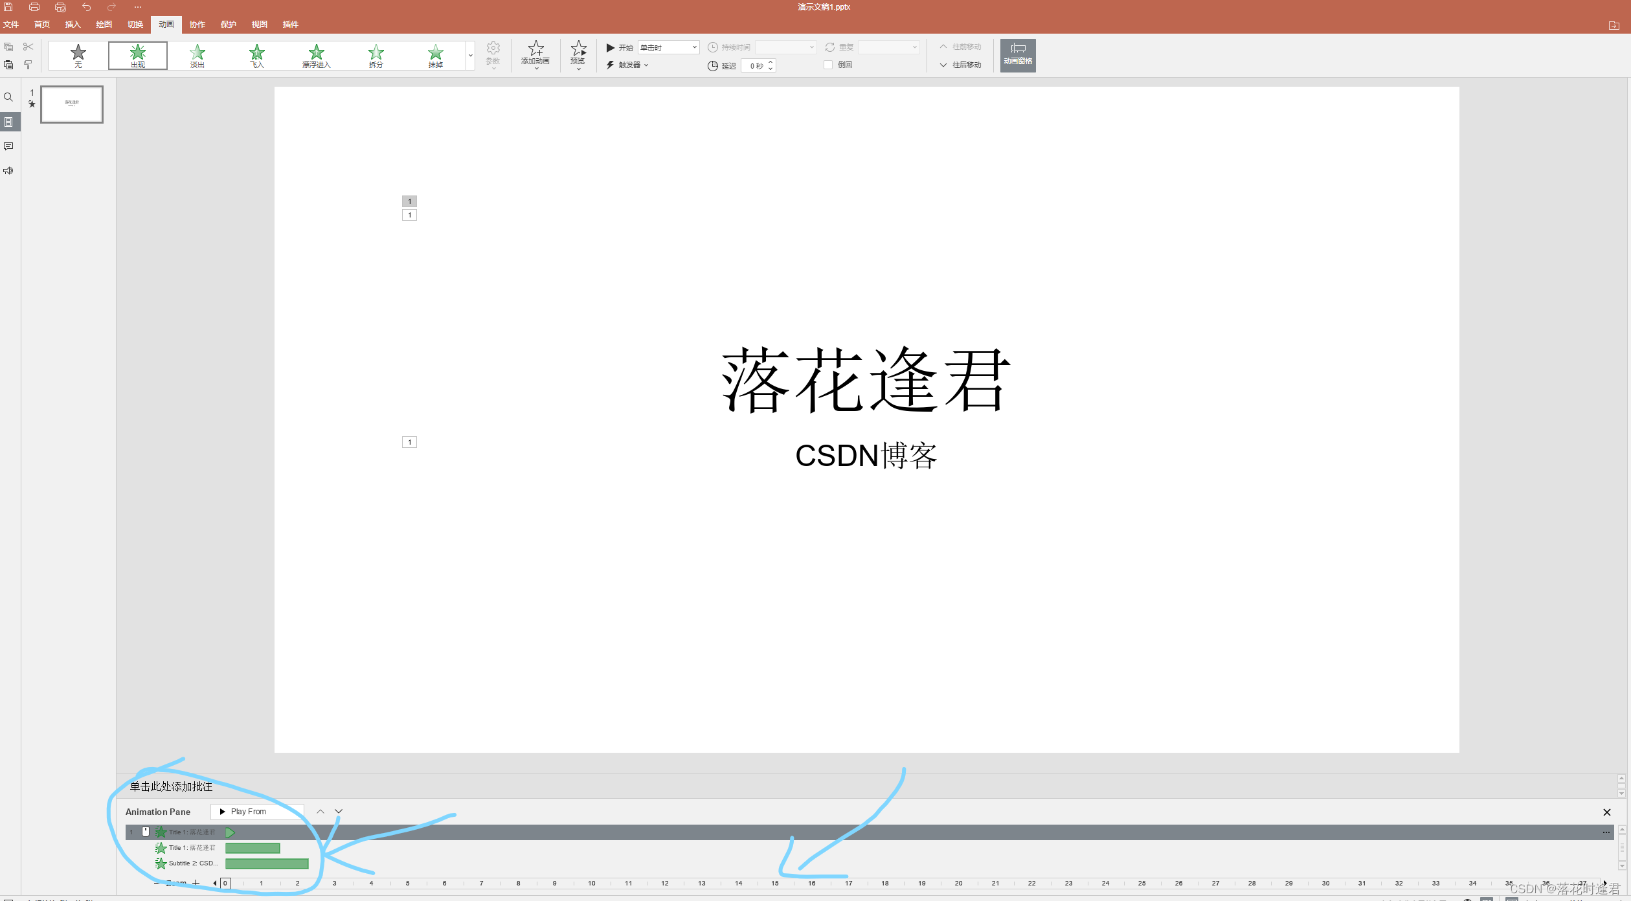Screen dimensions: 1631x901
Task: Increase the 延迟 delay stepper value
Action: point(771,62)
